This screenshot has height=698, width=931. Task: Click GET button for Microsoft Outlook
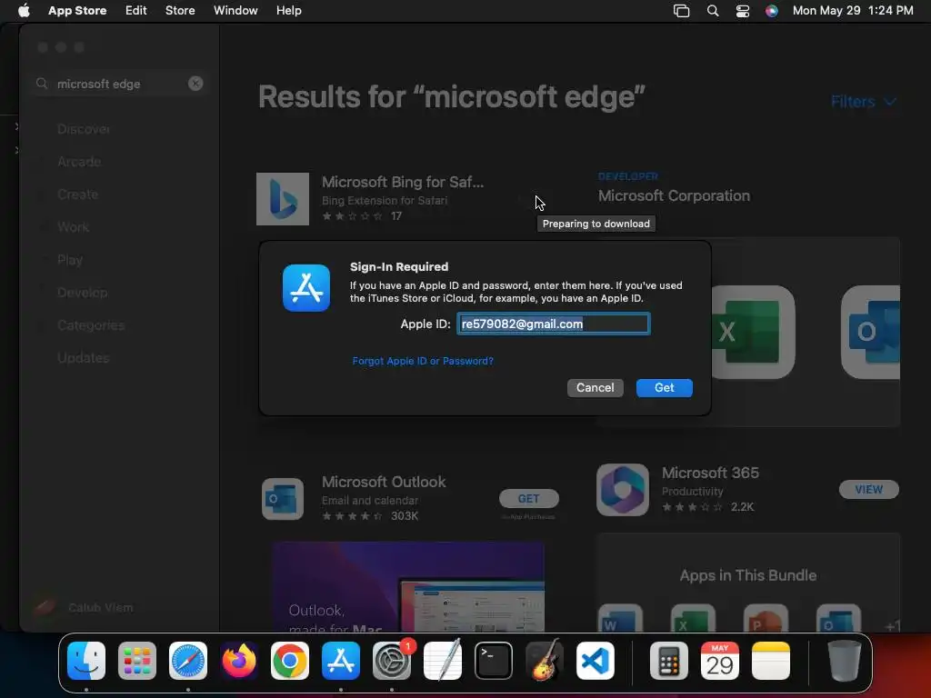(528, 499)
